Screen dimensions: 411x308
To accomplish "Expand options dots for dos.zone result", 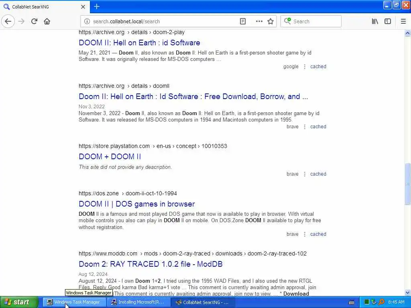I will [x=305, y=234].
